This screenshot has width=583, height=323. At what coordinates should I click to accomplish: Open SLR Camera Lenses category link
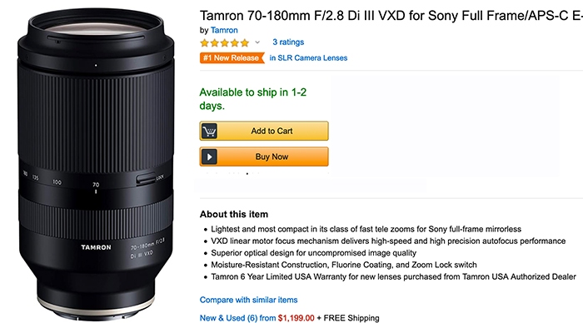click(x=308, y=58)
